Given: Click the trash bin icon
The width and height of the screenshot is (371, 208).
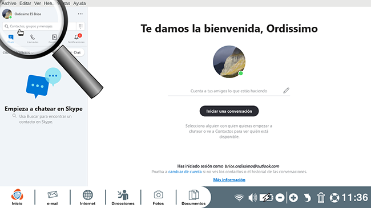Looking at the screenshot, I should 321,198.
